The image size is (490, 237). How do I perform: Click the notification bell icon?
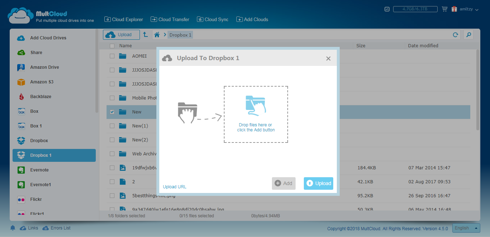(x=13, y=228)
